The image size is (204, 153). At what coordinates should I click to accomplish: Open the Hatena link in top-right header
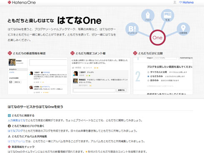[x=187, y=3]
